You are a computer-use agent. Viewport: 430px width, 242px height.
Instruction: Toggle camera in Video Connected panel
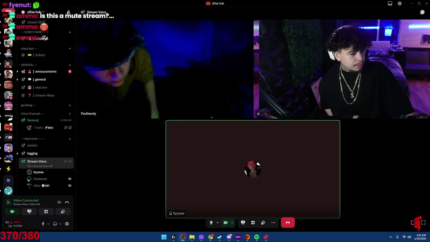point(12,211)
